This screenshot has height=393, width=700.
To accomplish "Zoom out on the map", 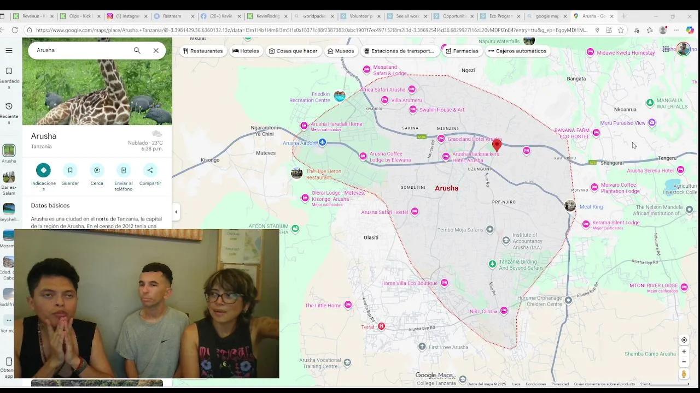I will pyautogui.click(x=684, y=361).
